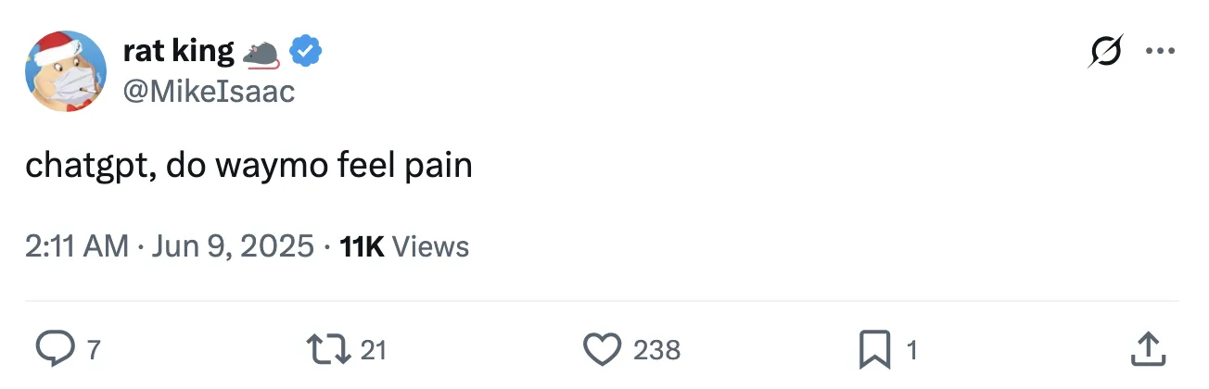Open the rat king profile avatar
The height and width of the screenshot is (389, 1209).
tap(65, 71)
